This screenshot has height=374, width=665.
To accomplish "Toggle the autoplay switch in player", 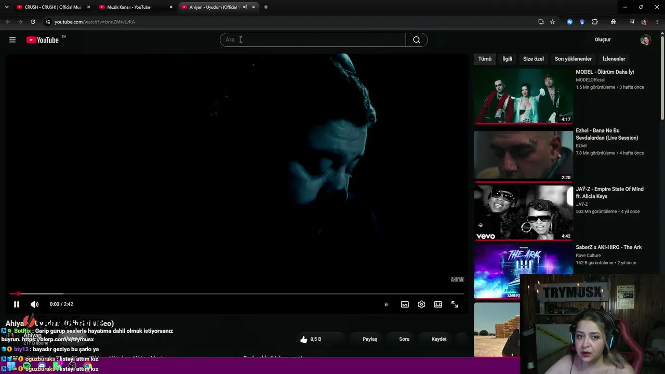I will (386, 304).
